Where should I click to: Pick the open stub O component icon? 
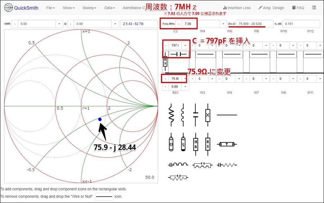[171, 142]
